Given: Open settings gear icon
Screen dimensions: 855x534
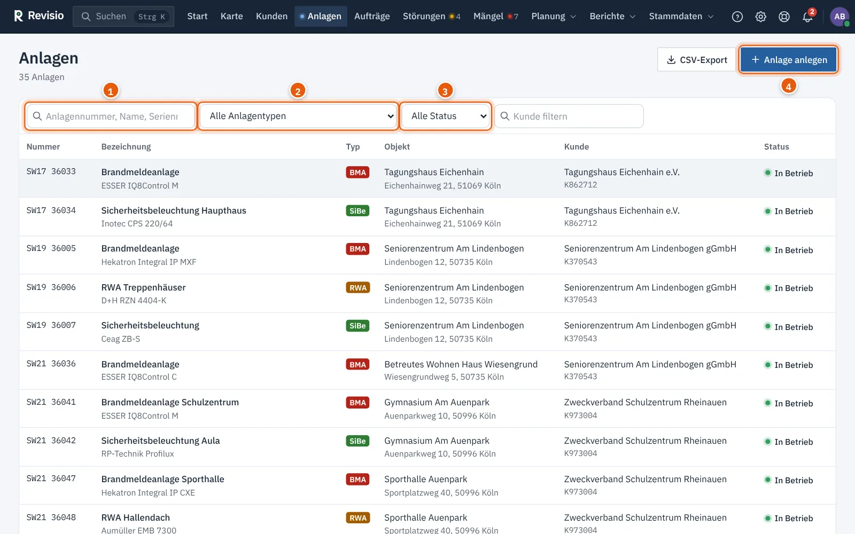Looking at the screenshot, I should 760,17.
